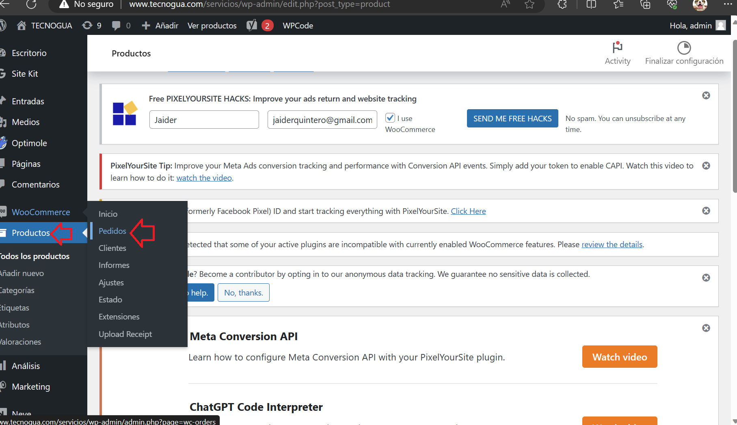Open comments bubble icon in admin bar

[x=116, y=26]
